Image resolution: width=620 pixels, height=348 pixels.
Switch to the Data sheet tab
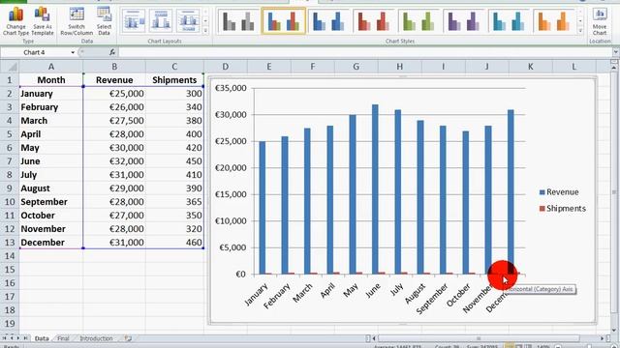pos(42,338)
